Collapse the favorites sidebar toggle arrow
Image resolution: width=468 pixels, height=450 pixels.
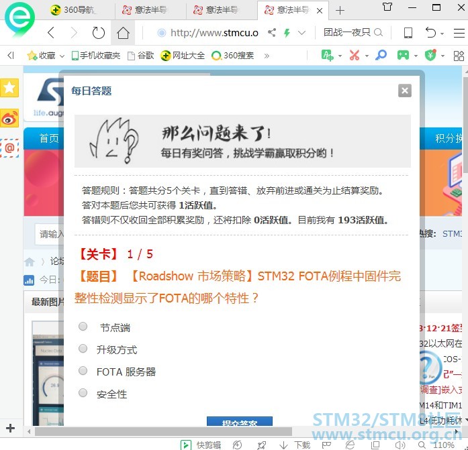click(x=11, y=56)
